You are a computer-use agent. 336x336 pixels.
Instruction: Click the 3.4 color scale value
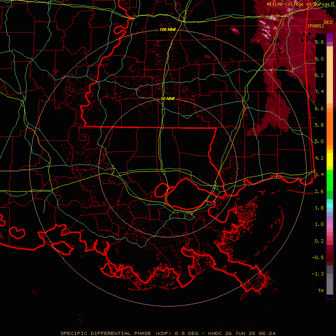click(x=319, y=174)
